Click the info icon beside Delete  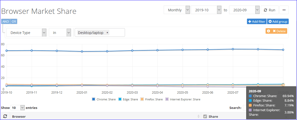point(269,31)
